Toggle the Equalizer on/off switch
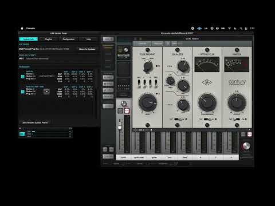 point(179,119)
